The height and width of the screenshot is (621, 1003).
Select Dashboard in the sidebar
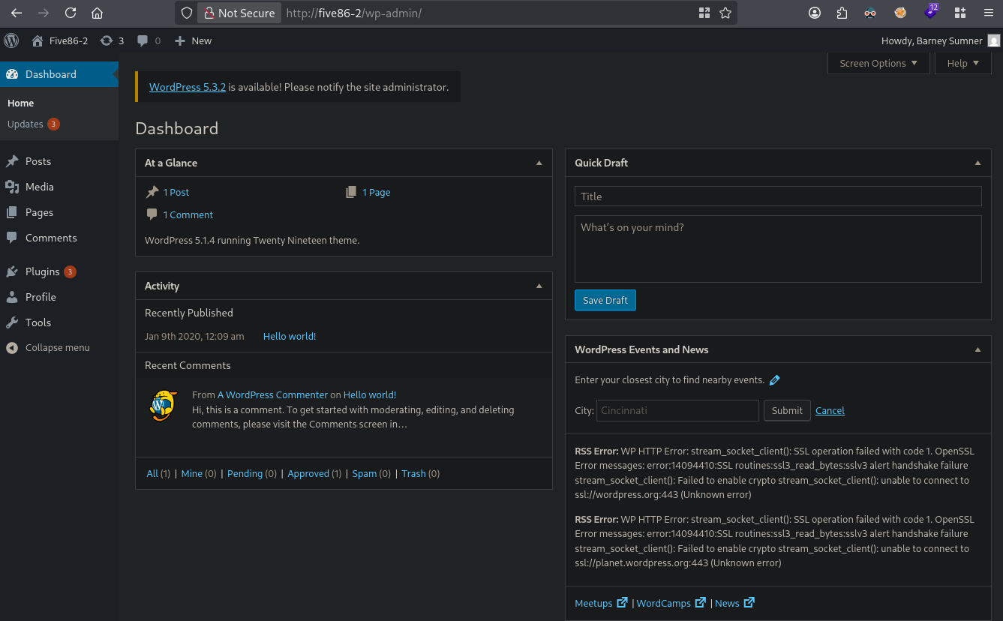click(59, 74)
